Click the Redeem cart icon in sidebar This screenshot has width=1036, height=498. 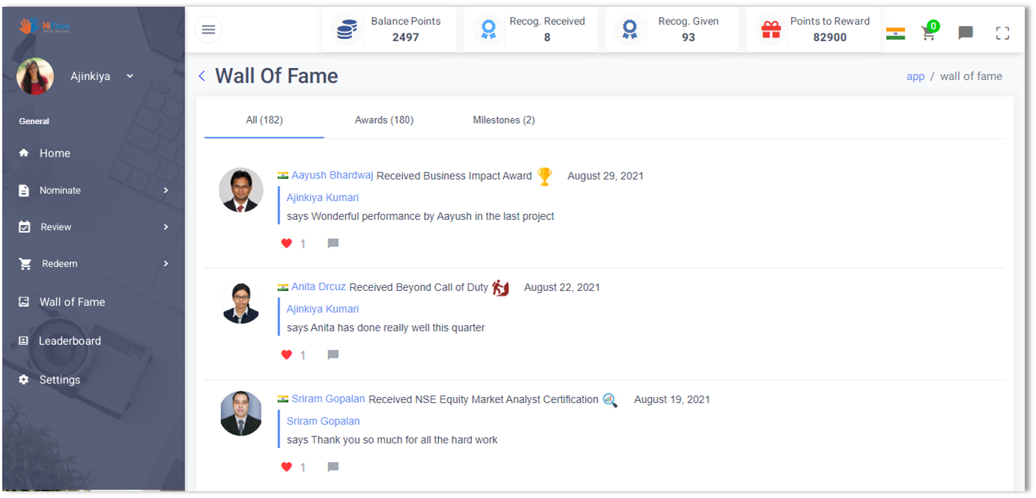tap(25, 264)
